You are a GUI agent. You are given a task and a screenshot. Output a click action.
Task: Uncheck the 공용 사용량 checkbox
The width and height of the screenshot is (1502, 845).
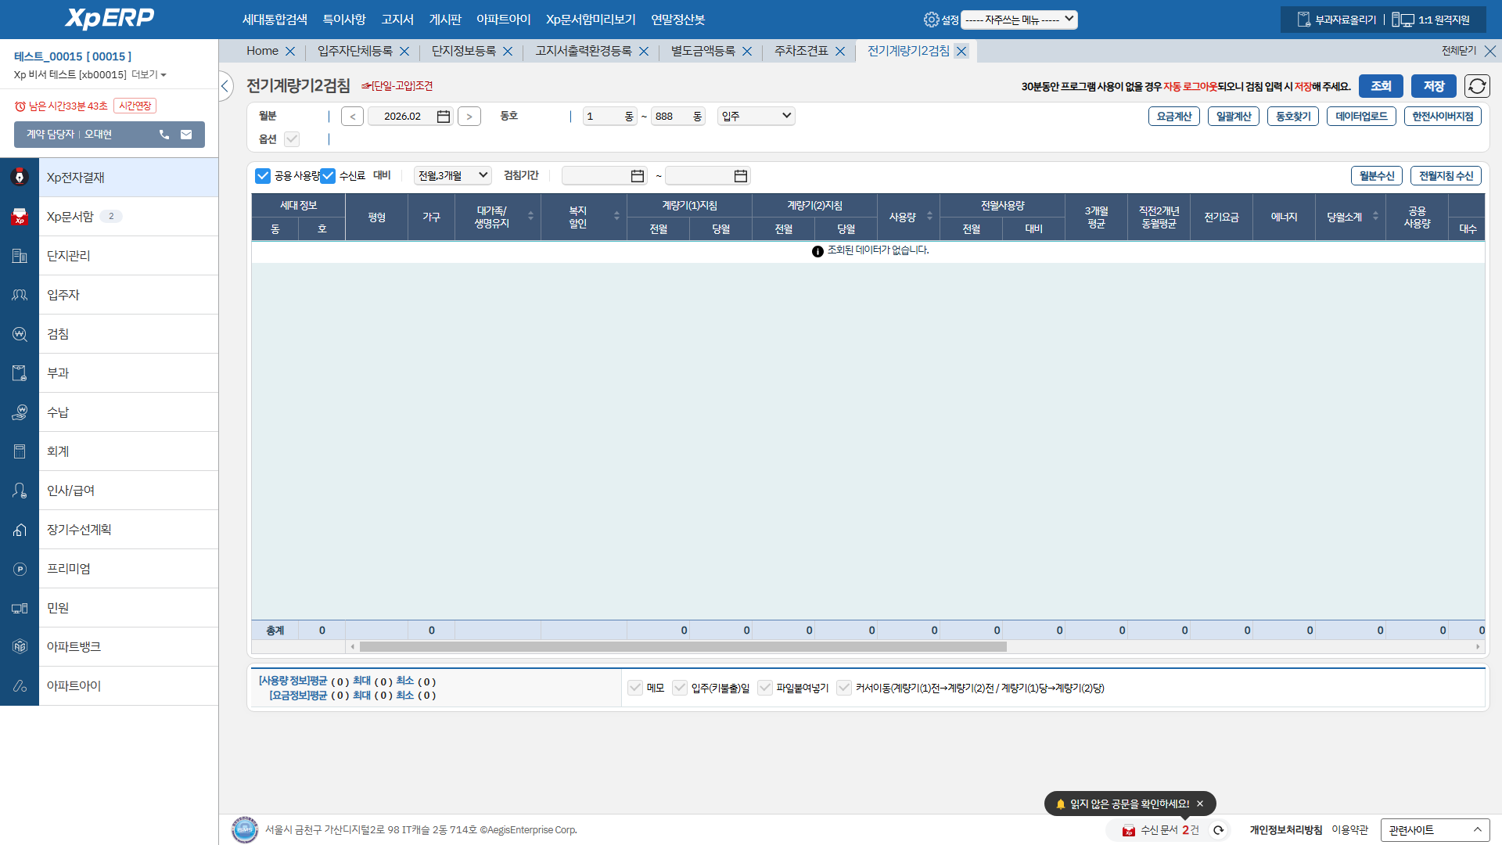click(x=263, y=176)
